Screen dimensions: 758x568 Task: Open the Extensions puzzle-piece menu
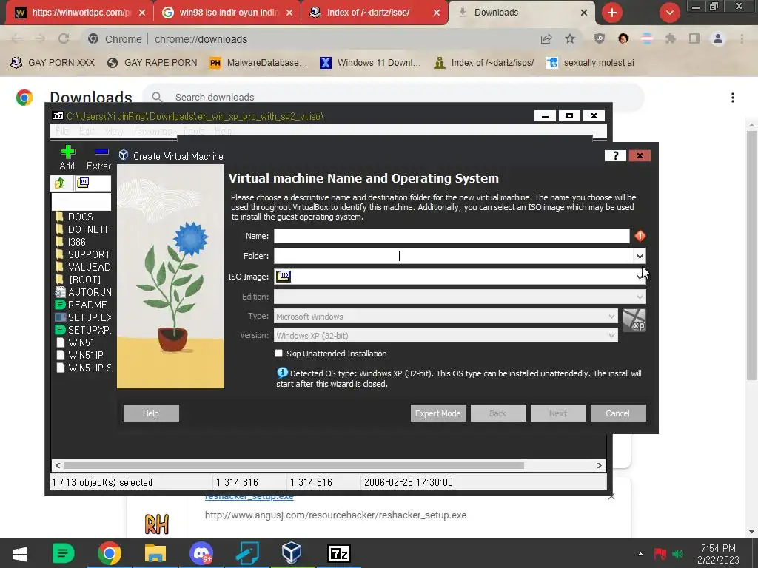pyautogui.click(x=671, y=38)
